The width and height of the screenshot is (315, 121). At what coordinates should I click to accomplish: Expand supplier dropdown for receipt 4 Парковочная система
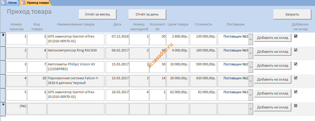coord(251,81)
